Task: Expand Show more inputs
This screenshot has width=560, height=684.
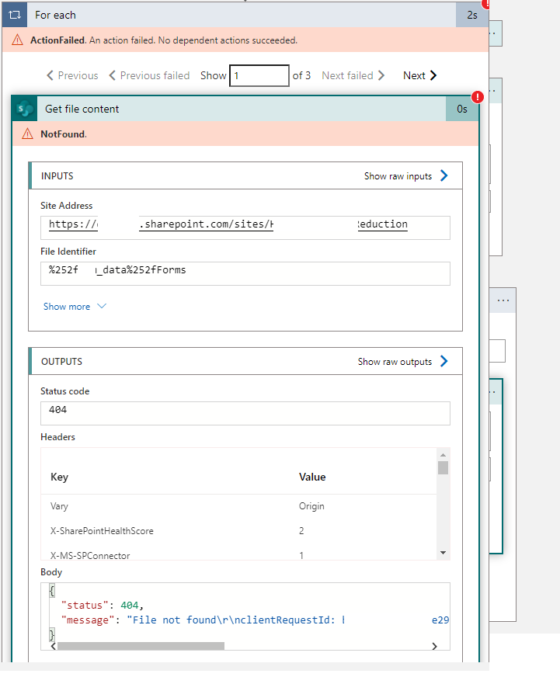Action: coord(67,307)
